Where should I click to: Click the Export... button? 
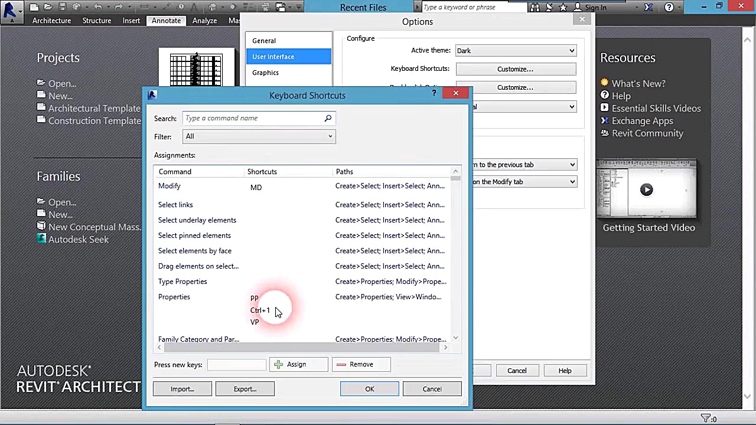pos(245,389)
